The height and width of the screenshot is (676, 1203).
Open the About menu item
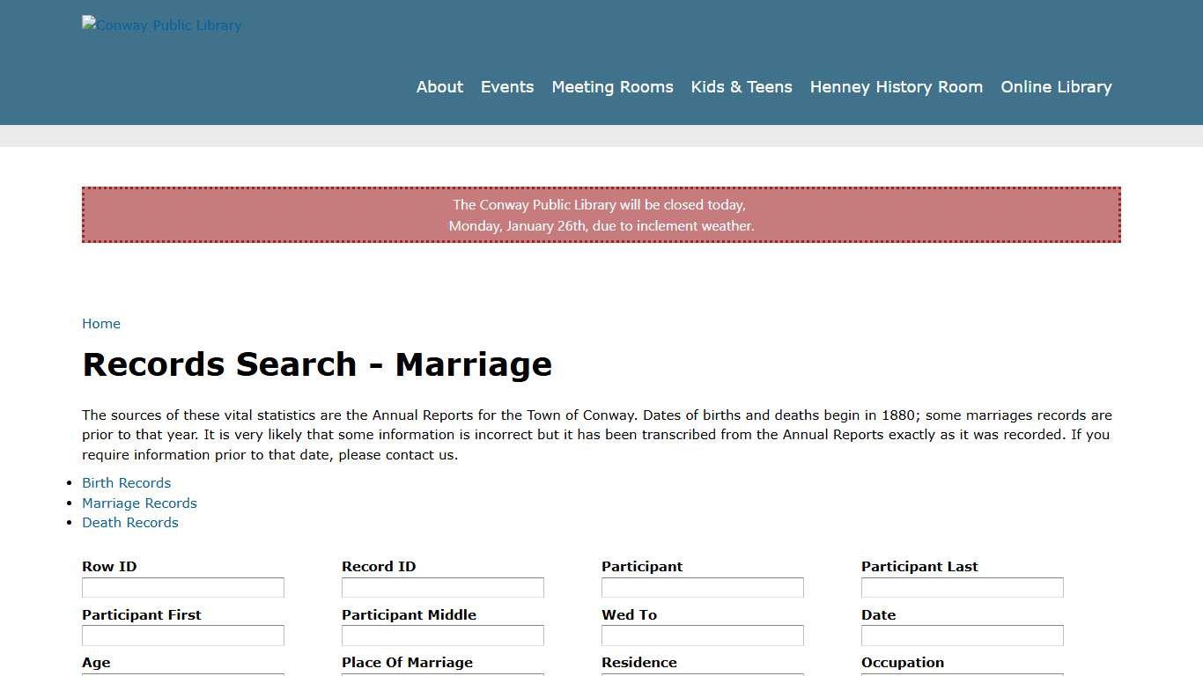coord(439,86)
